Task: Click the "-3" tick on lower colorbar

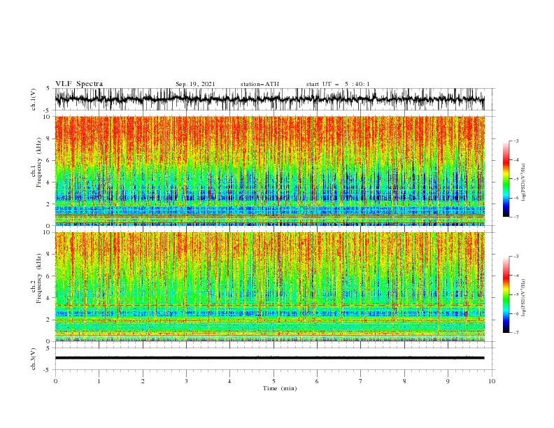Action: pos(516,257)
